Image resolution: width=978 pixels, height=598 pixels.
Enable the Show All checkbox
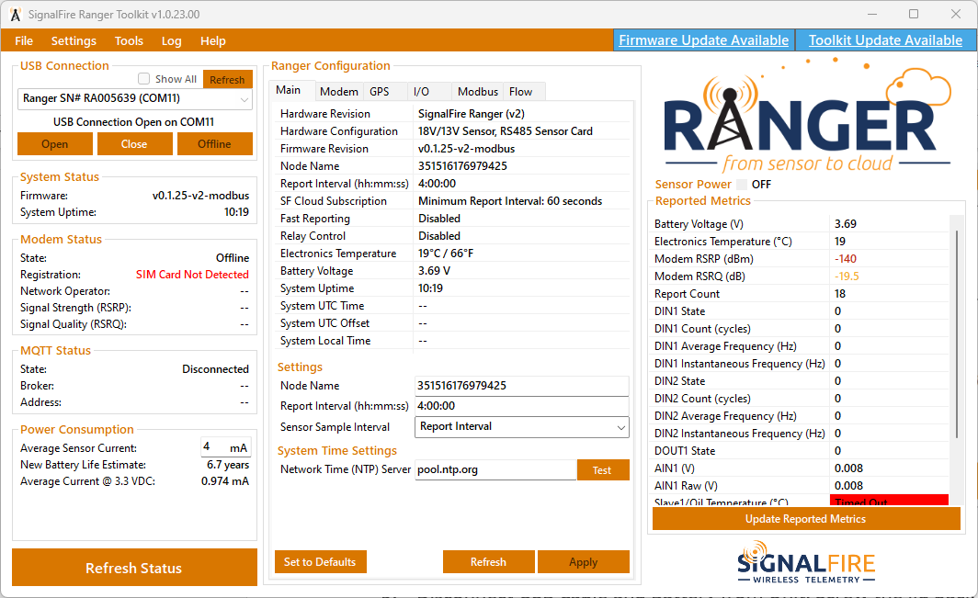pos(144,79)
